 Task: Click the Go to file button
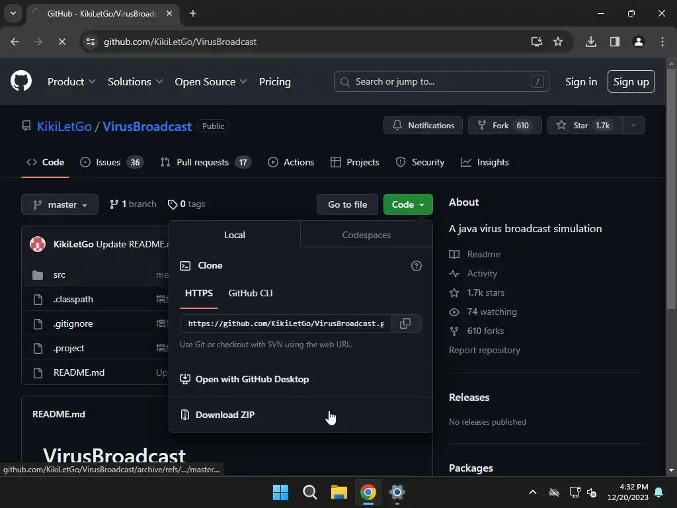pos(347,204)
